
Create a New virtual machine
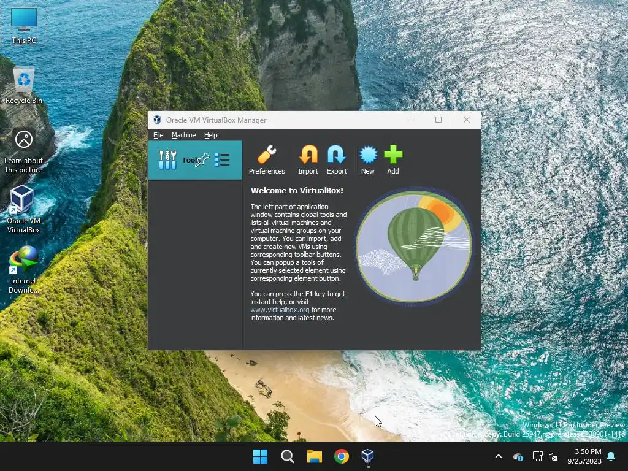pyautogui.click(x=368, y=160)
